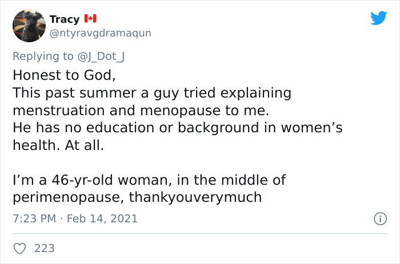This screenshot has width=400, height=264.
Task: Click the 7:23 PM timestamp
Action: pos(33,218)
